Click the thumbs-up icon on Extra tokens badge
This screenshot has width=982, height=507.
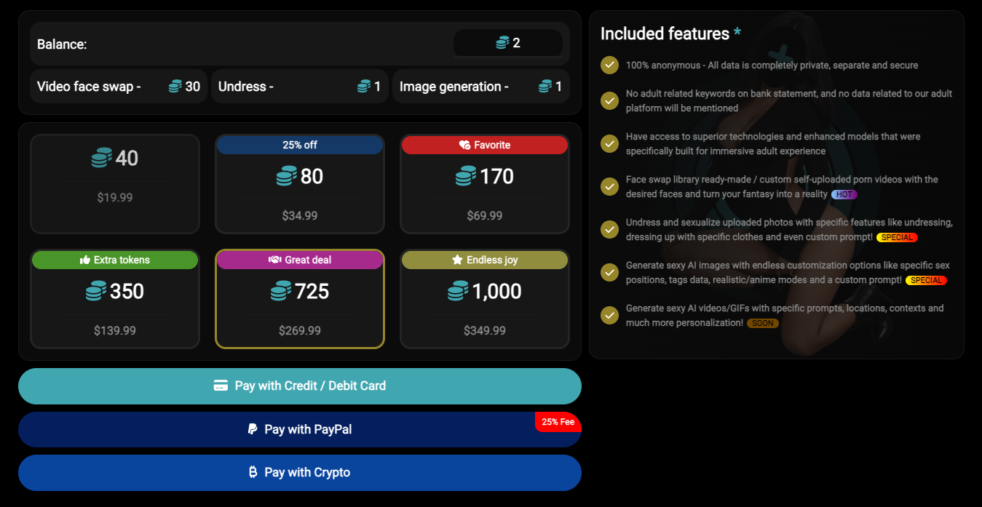(x=84, y=260)
